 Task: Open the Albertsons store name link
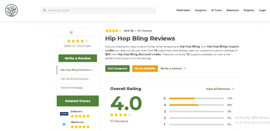tap(77, 122)
